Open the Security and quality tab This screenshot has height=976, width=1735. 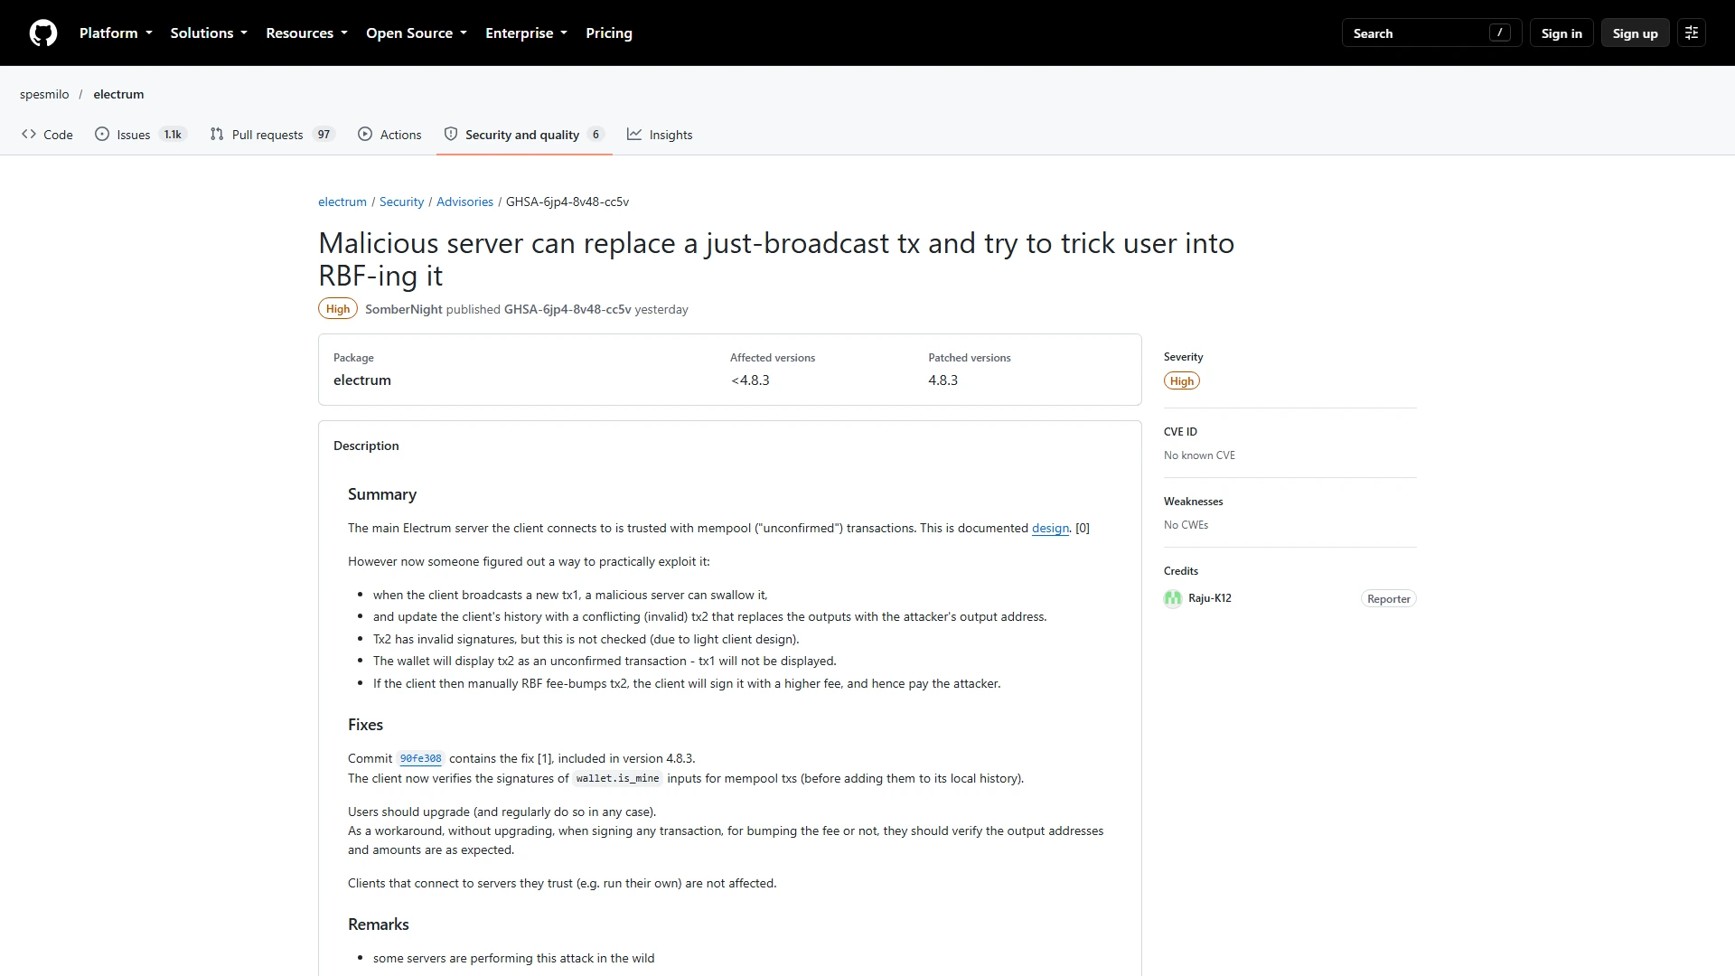(x=524, y=135)
